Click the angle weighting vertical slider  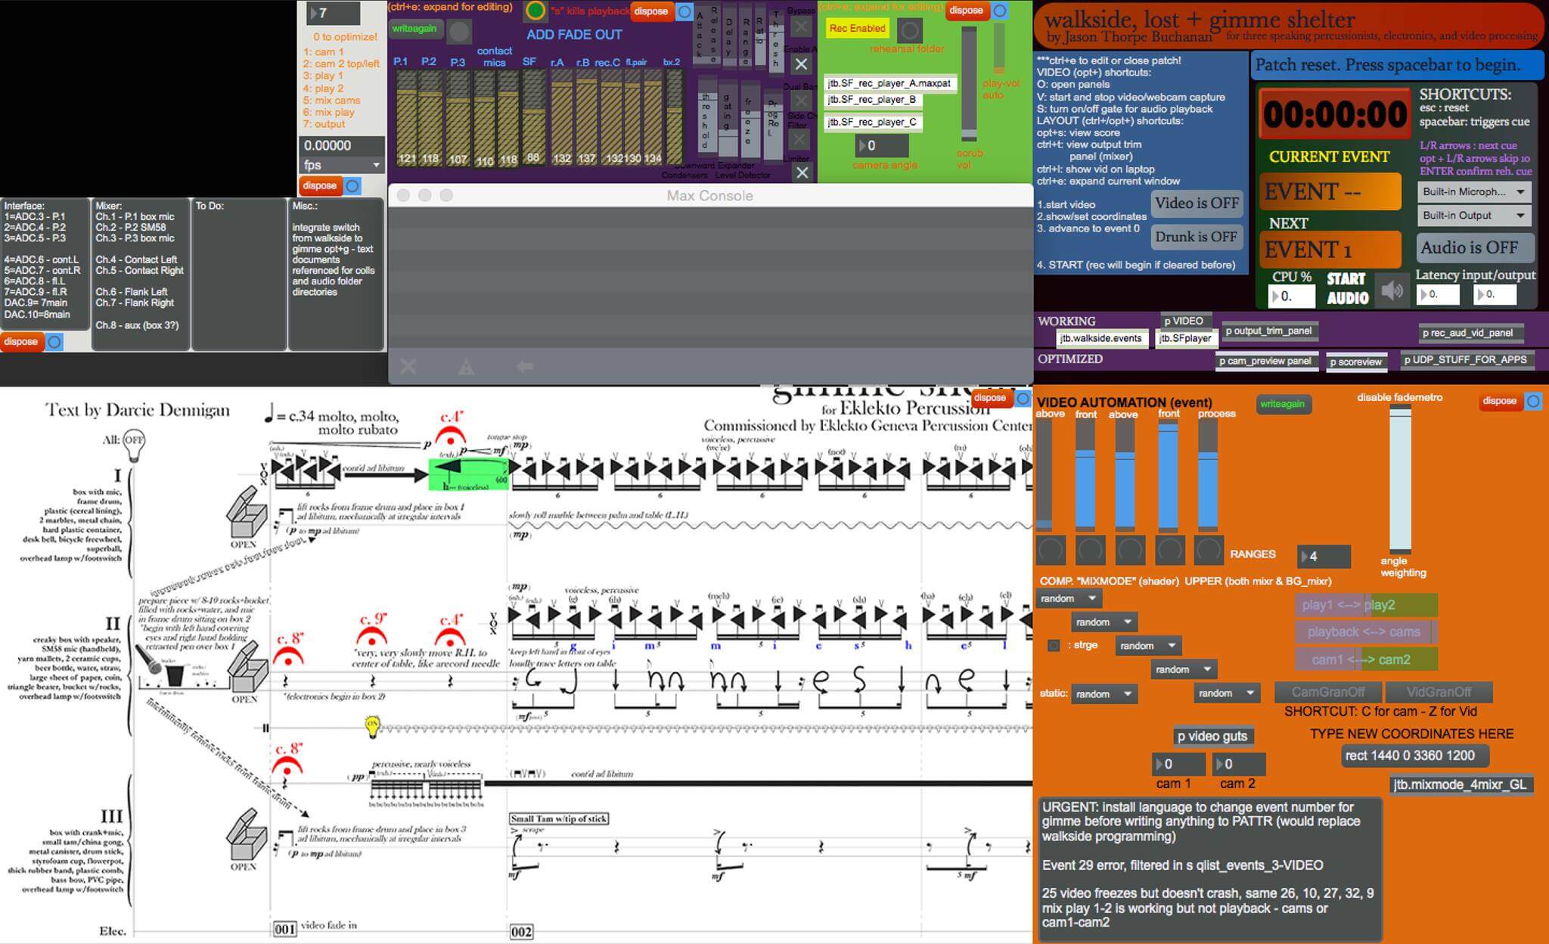[1400, 479]
